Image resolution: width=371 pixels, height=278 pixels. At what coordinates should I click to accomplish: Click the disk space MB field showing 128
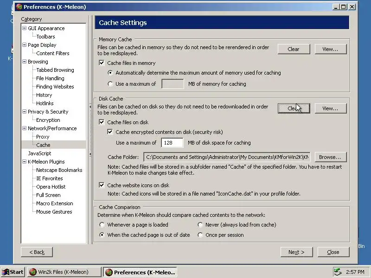[x=172, y=143]
